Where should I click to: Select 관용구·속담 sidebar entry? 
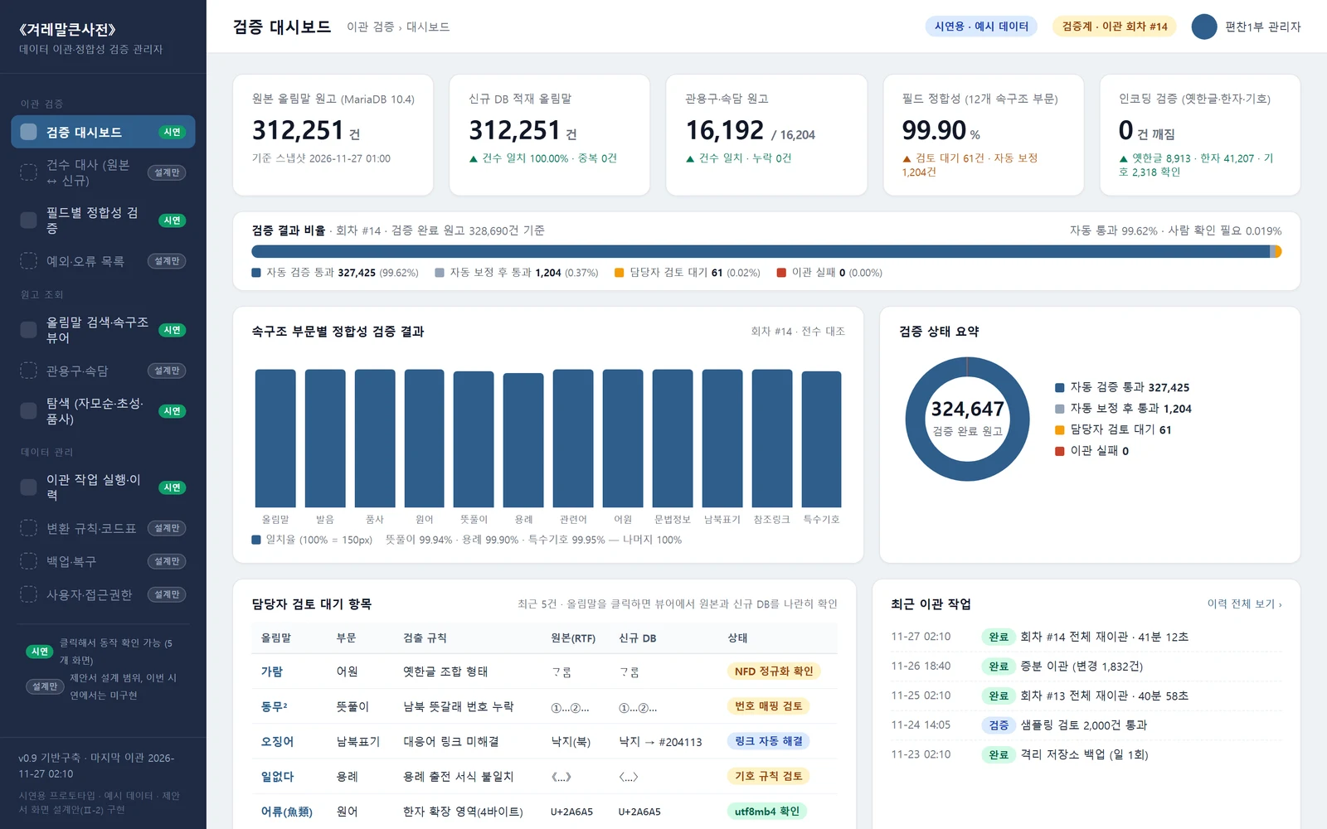click(x=103, y=371)
